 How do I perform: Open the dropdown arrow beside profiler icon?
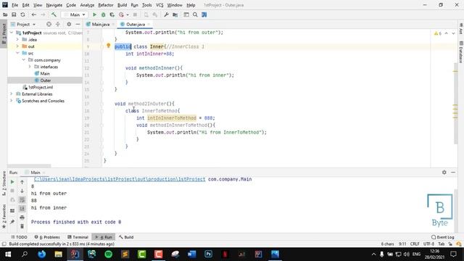(x=128, y=14)
